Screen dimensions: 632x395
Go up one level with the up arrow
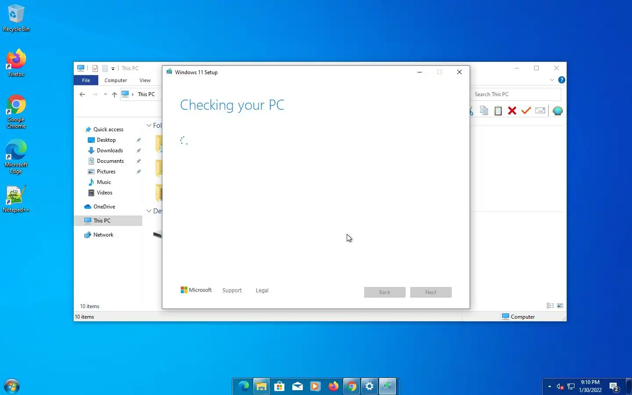[115, 94]
